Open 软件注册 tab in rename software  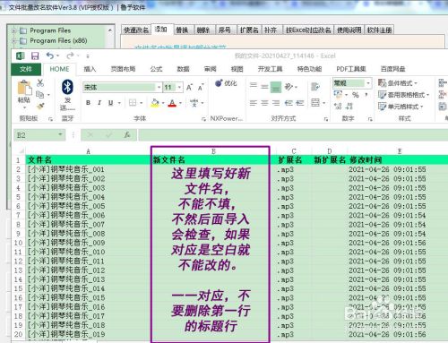pyautogui.click(x=379, y=30)
